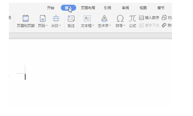The height and width of the screenshot is (116, 193).
Task: Click the 页码 page number icon
Action: (x=43, y=18)
